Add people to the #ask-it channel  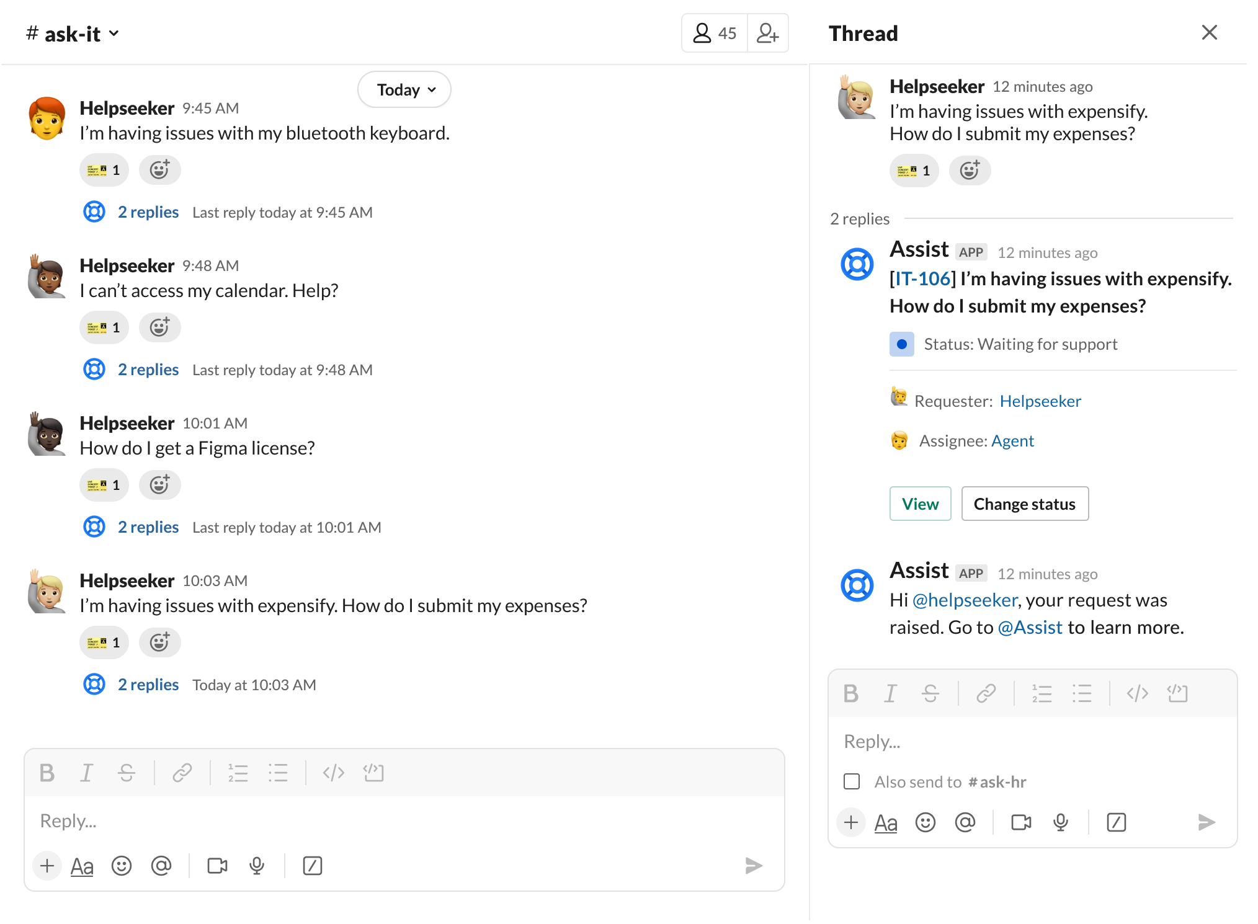click(x=768, y=32)
